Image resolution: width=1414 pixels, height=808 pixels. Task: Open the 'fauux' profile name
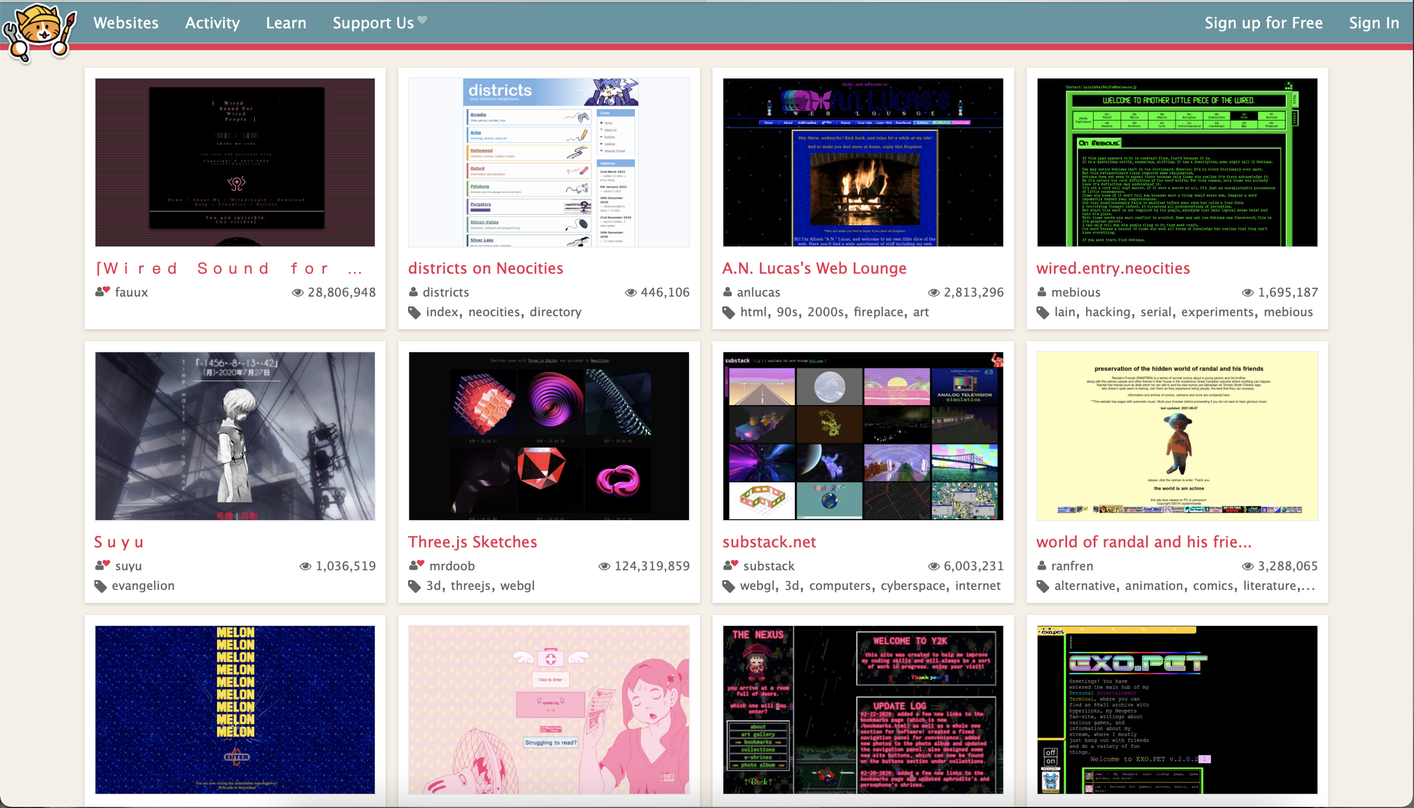[x=131, y=292]
